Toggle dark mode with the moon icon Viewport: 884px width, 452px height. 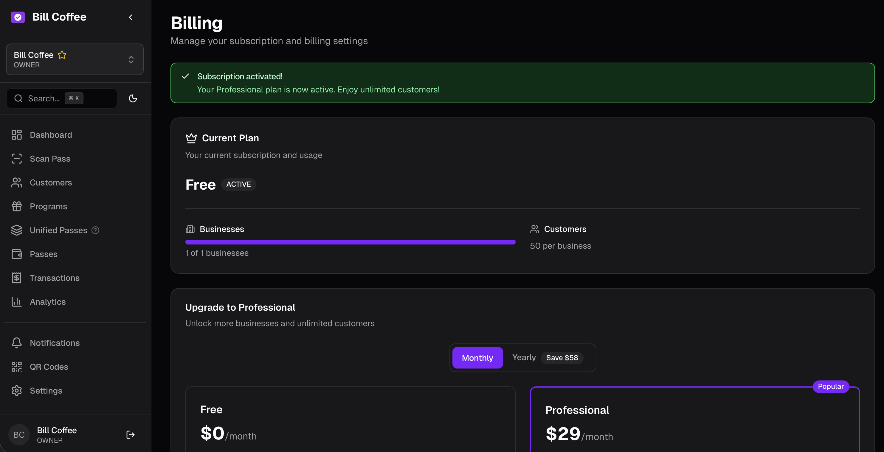coord(133,98)
